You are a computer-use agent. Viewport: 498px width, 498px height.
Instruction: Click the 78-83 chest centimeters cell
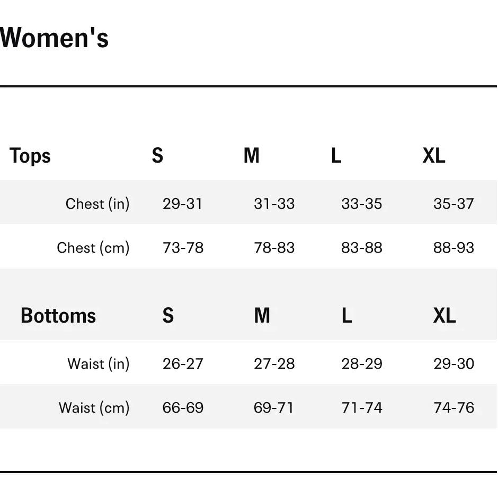coord(274,247)
